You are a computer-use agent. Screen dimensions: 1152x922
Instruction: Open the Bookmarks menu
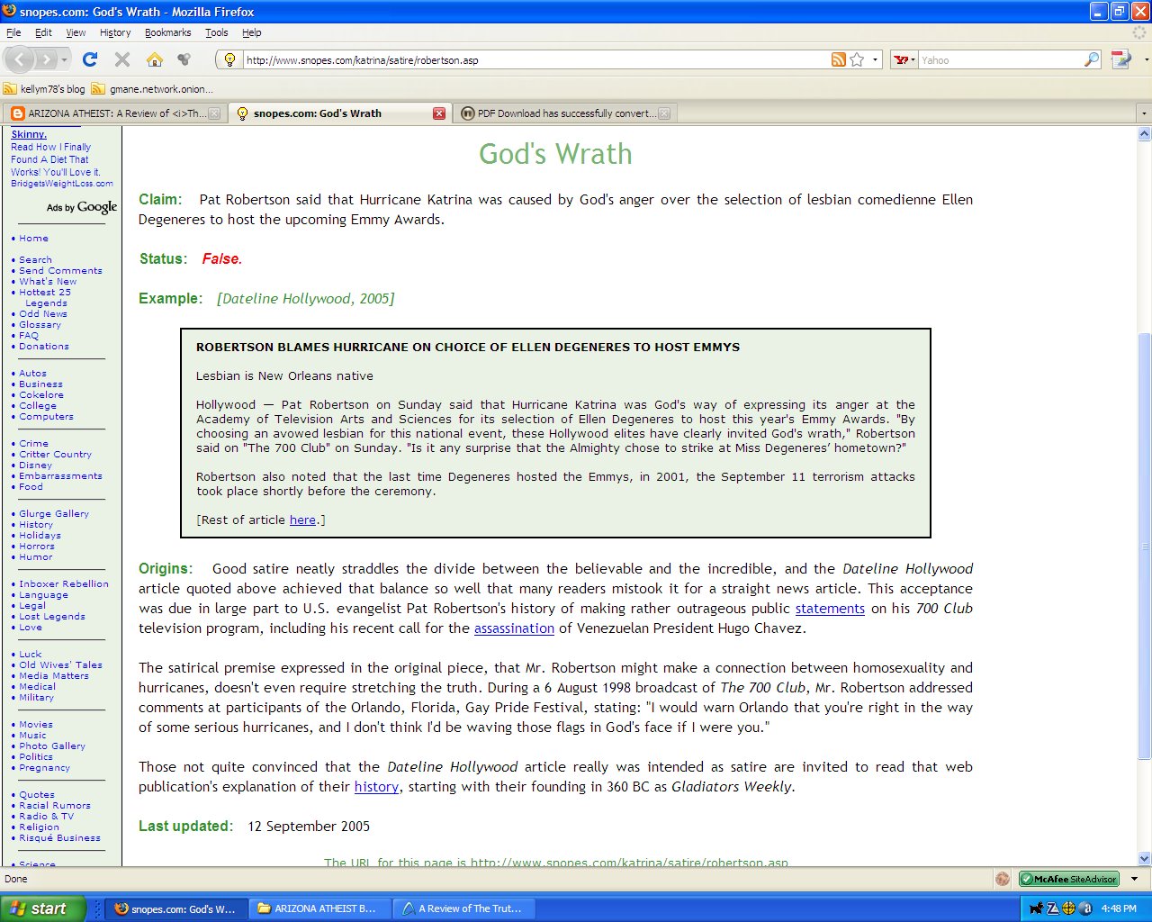click(167, 32)
